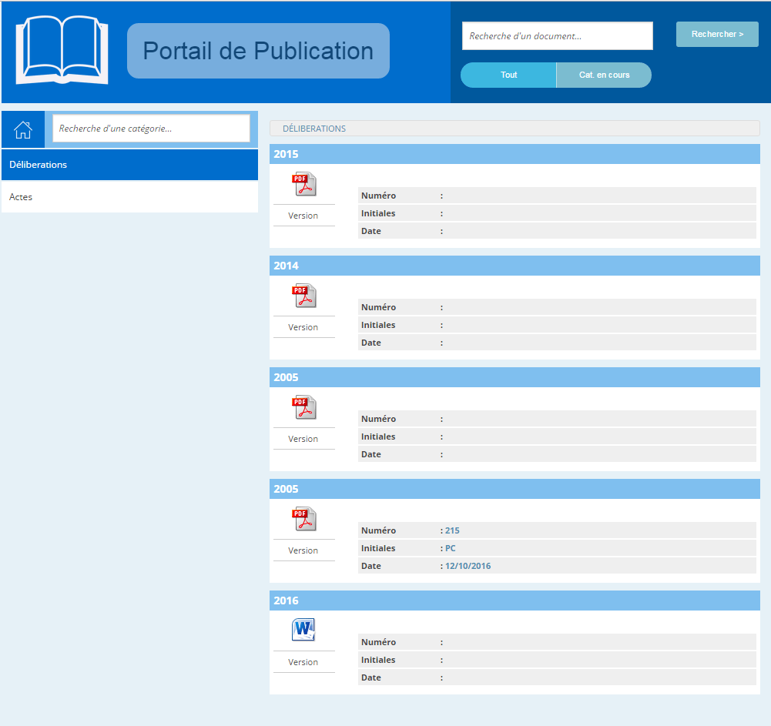771x726 pixels.
Task: Open the PDF icon for entry numbered 215
Action: point(303,520)
